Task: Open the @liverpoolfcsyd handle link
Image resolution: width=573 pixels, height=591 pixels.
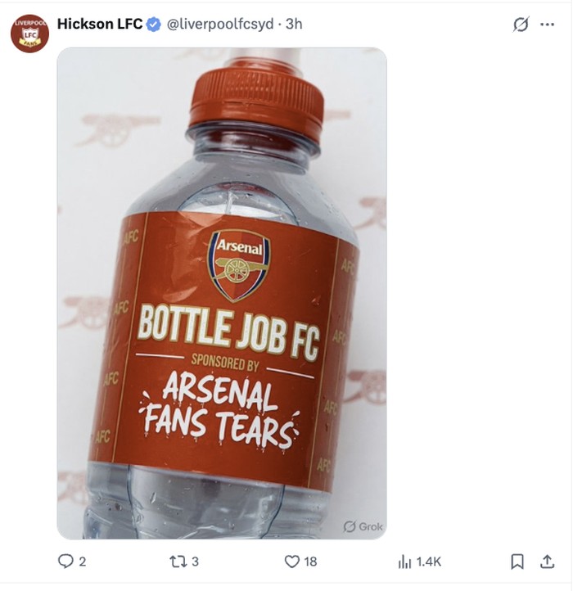Action: coord(219,25)
